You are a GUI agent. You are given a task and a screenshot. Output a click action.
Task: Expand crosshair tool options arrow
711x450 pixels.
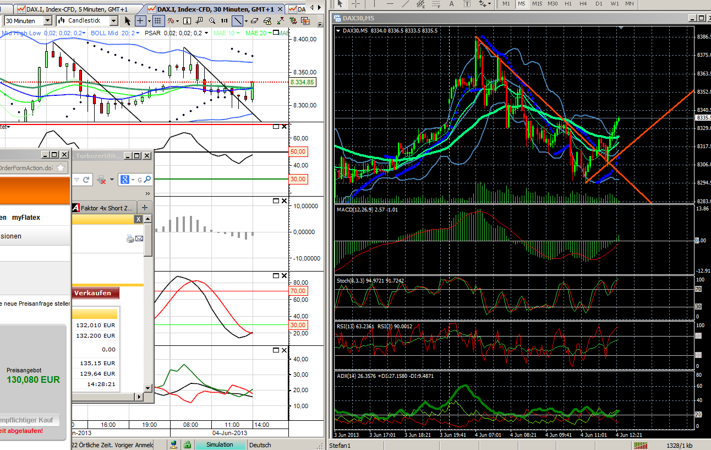pos(149,21)
